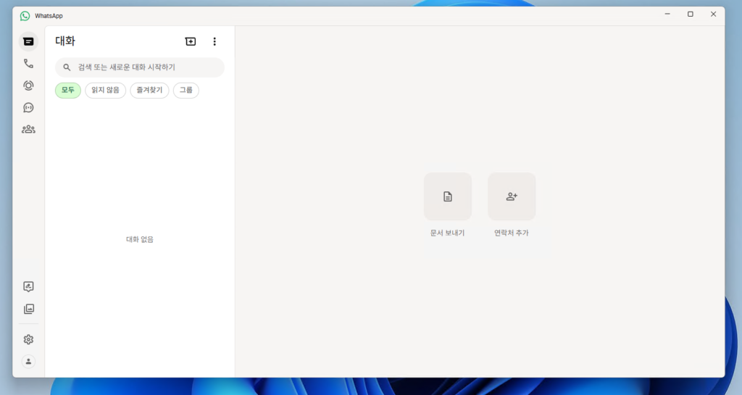Open the Channels speech bubble icon
The height and width of the screenshot is (395, 742).
pyautogui.click(x=28, y=107)
